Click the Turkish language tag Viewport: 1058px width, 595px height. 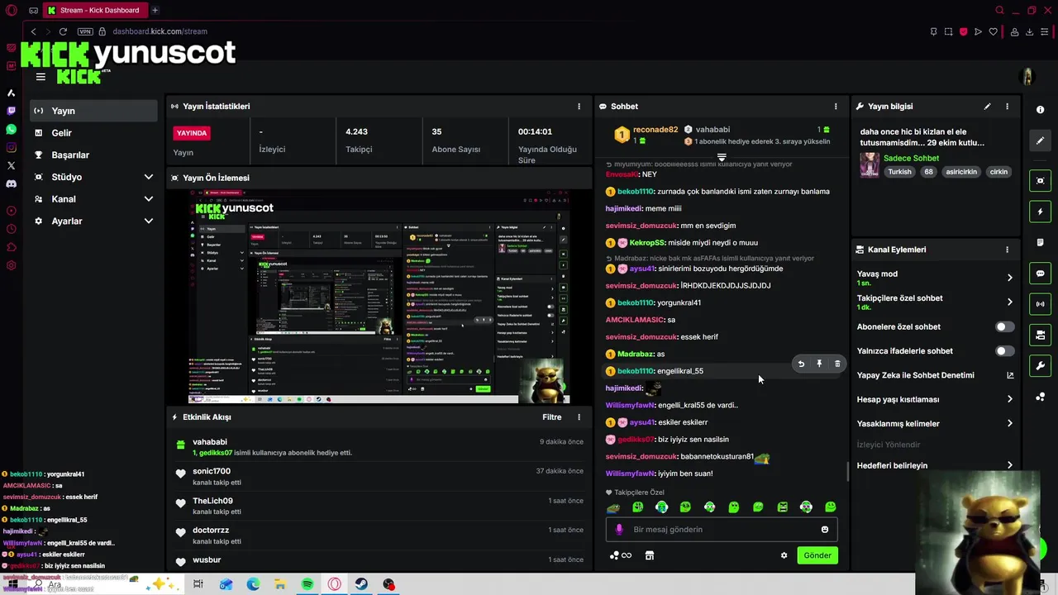[x=899, y=172]
